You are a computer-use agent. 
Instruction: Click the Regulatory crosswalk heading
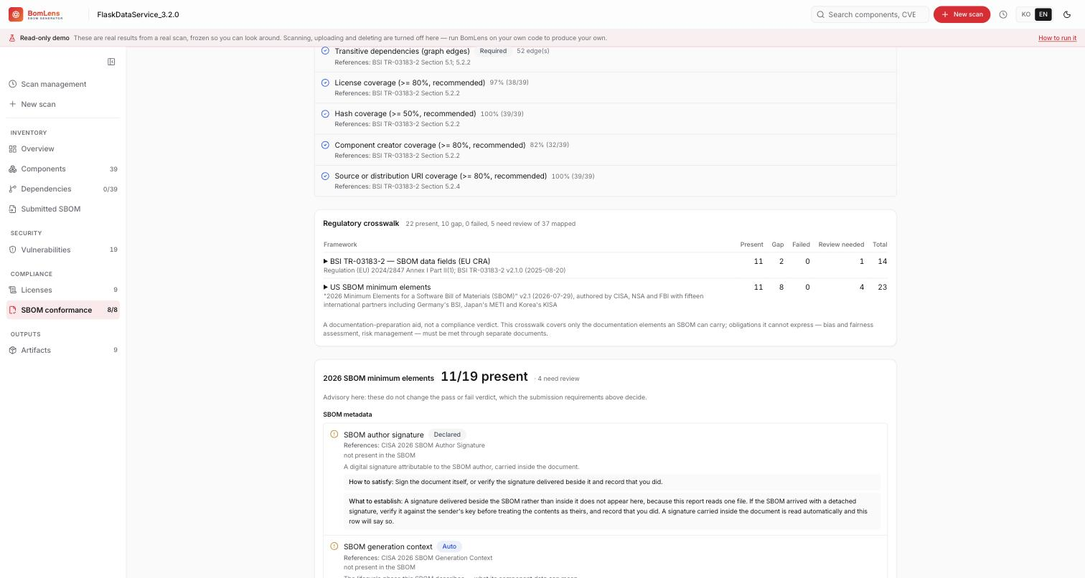(x=361, y=224)
